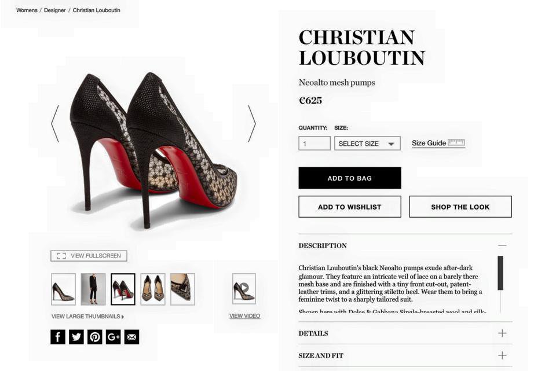
Task: Add the pumps to bag
Action: pyautogui.click(x=350, y=178)
